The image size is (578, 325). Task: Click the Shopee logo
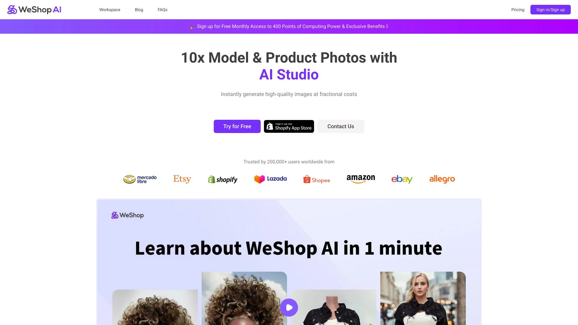tap(316, 179)
